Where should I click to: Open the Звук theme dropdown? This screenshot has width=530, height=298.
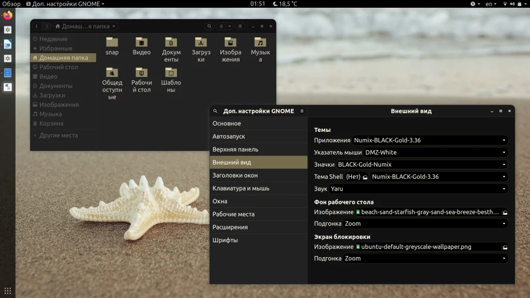[418, 189]
